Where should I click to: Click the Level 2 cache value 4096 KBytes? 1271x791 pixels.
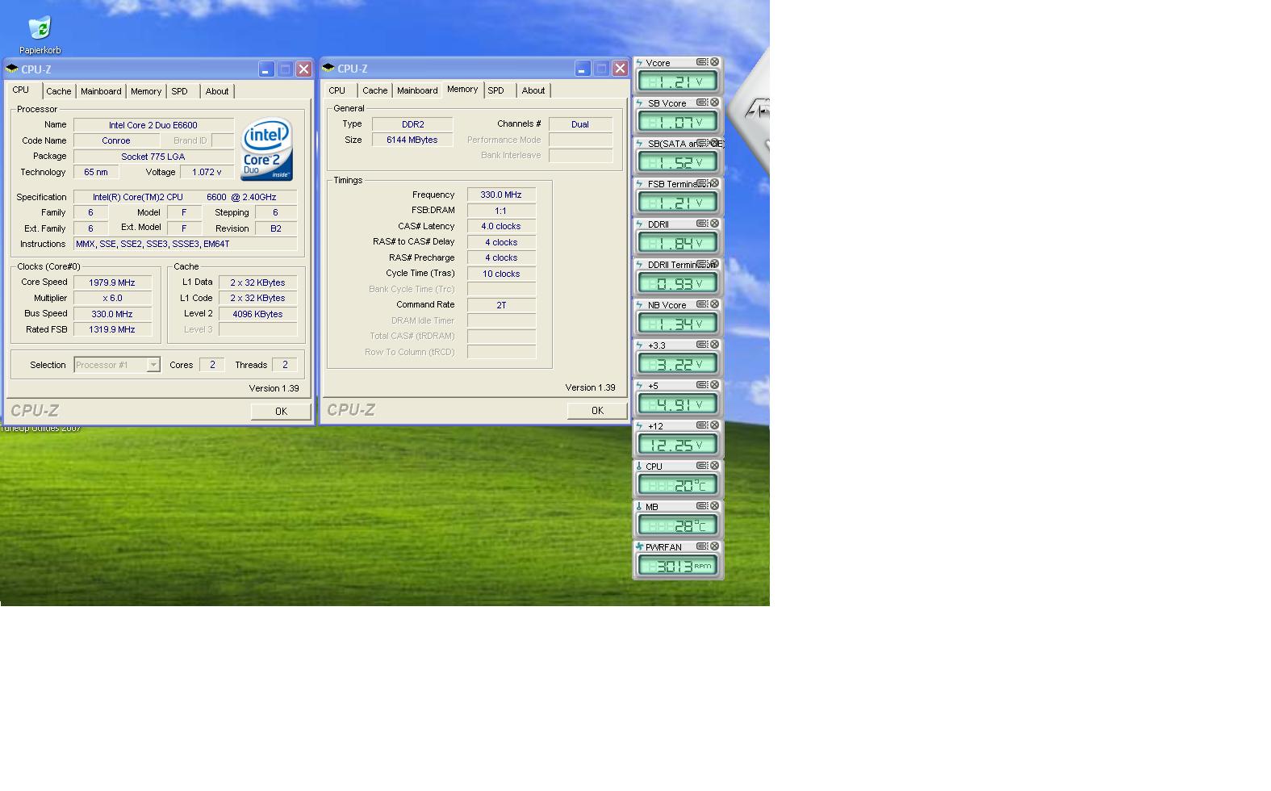click(257, 314)
